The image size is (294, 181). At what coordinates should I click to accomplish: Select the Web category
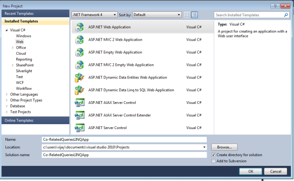click(19, 42)
